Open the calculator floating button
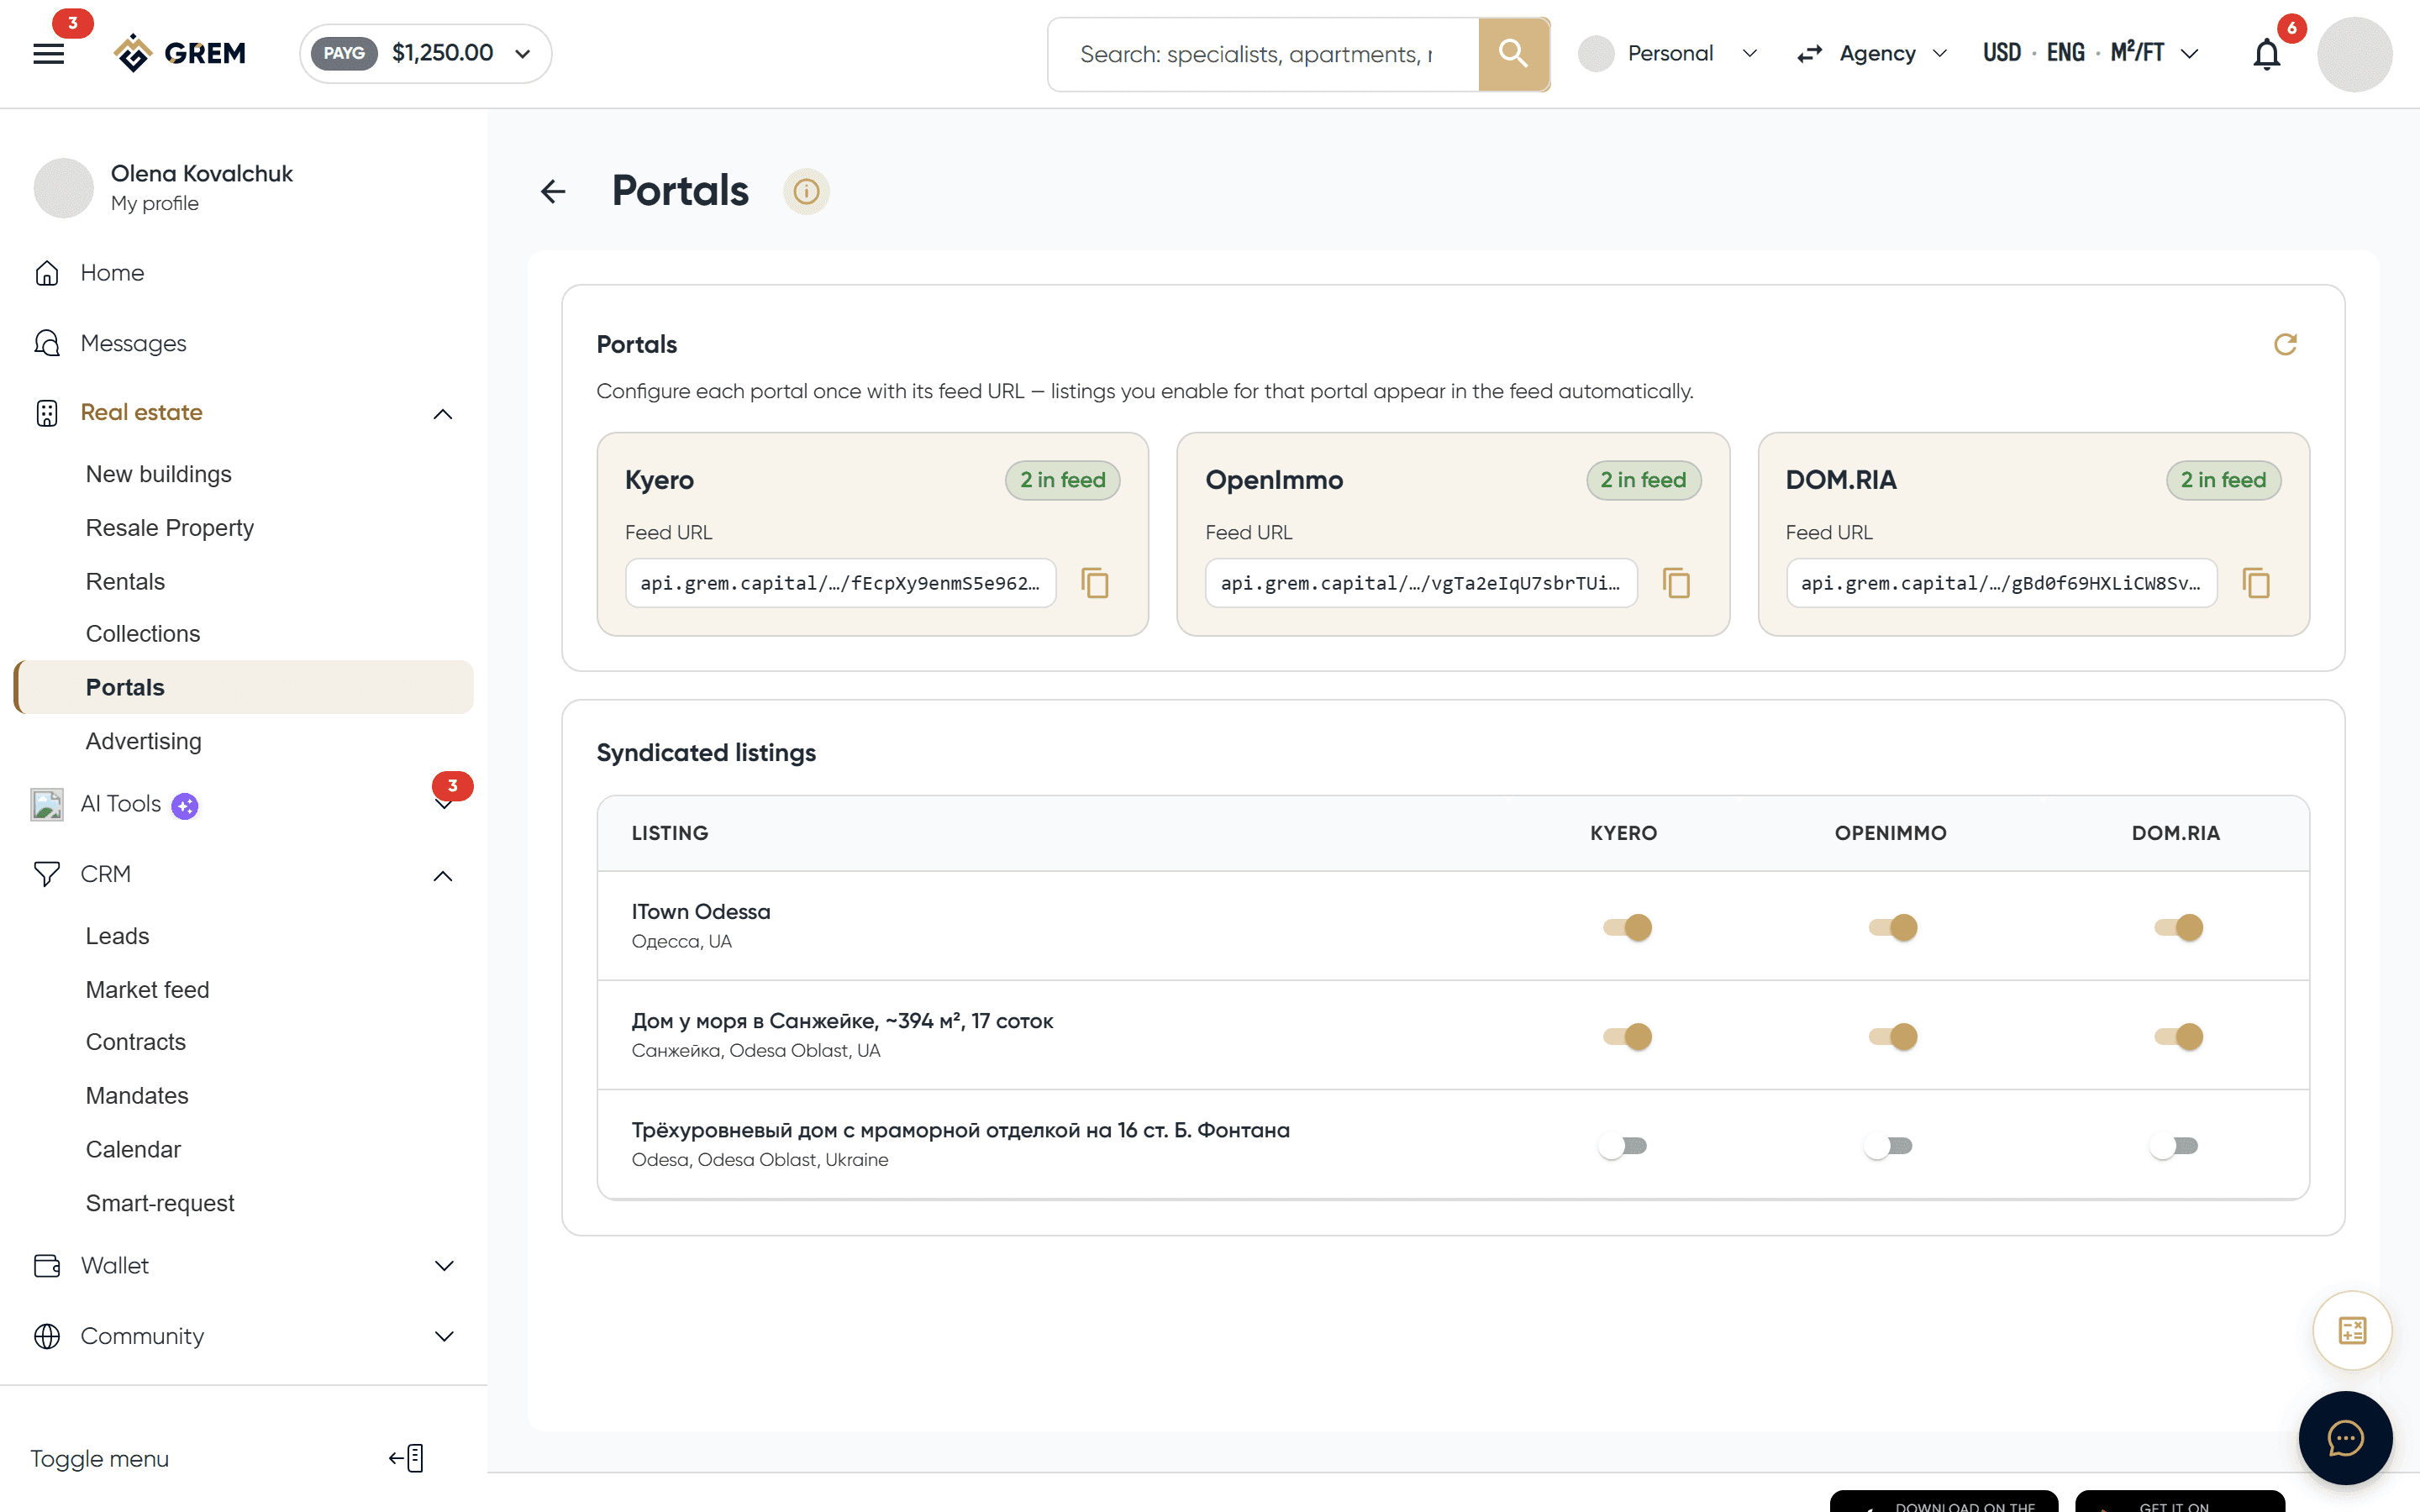 pyautogui.click(x=2352, y=1330)
